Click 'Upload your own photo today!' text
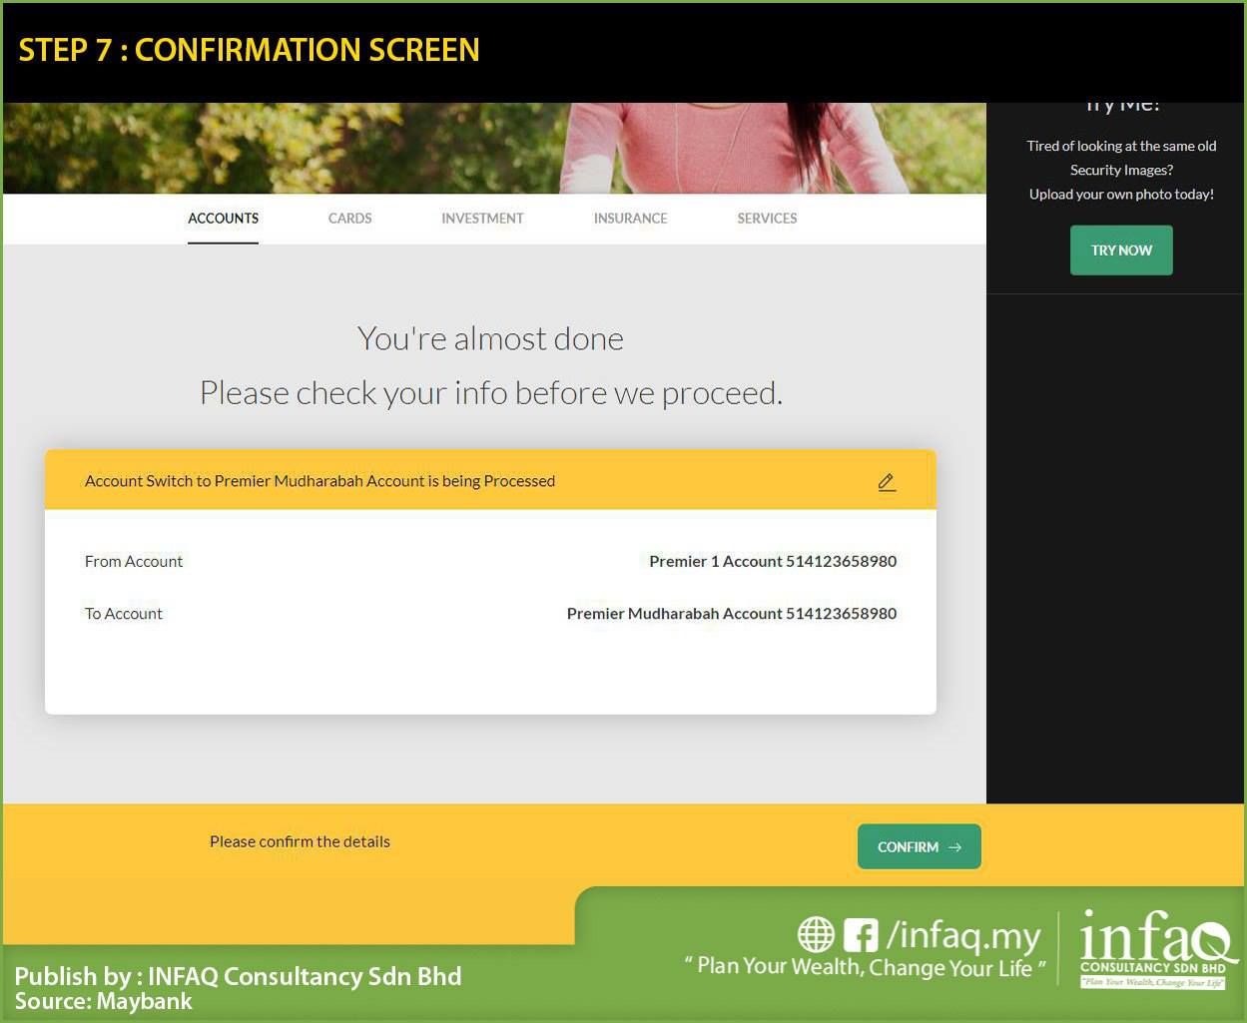This screenshot has width=1247, height=1023. click(1121, 195)
